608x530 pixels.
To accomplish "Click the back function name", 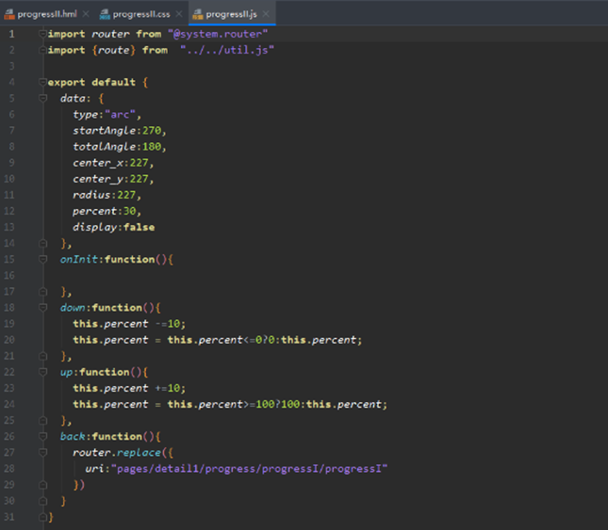I will tap(73, 436).
